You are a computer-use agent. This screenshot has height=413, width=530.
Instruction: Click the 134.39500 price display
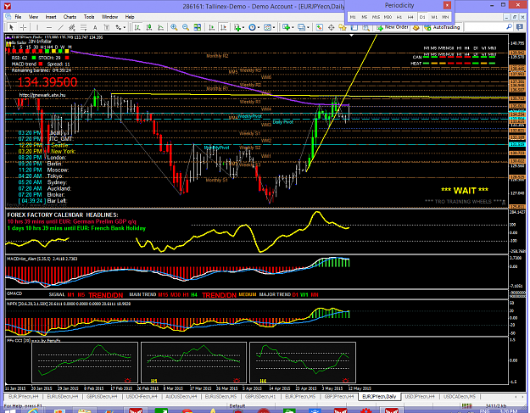[x=47, y=81]
